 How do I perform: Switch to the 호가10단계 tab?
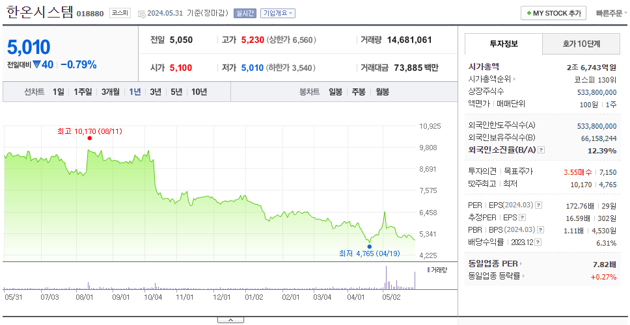point(581,44)
